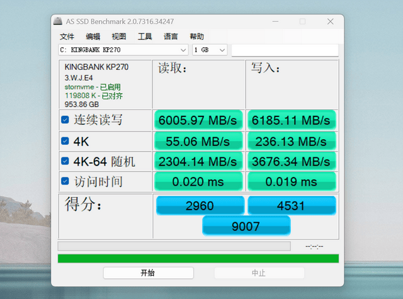
Task: Click the 119808 K - 已对齐 alignment text
Action: click(94, 96)
